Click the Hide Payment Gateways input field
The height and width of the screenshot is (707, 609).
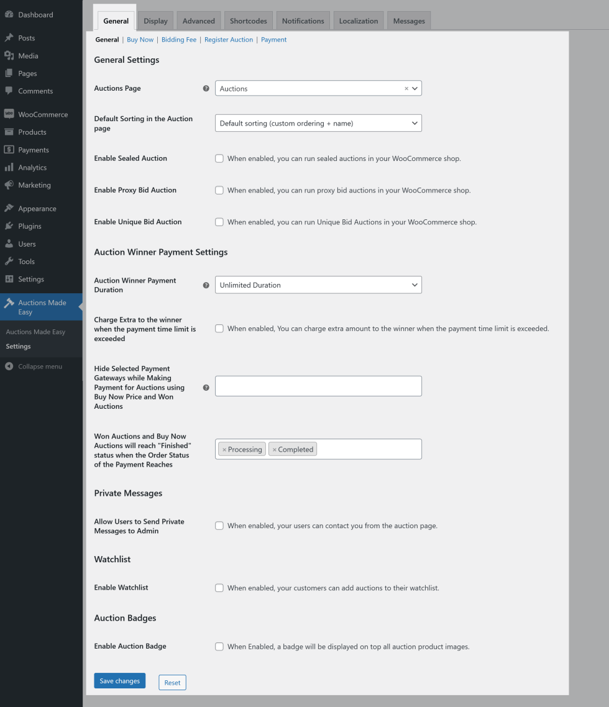318,386
